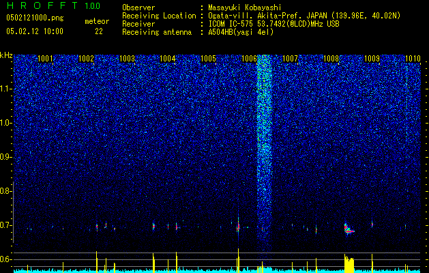Click the Receiving Location label
Viewport: 429px width, 273px height.
159,16
